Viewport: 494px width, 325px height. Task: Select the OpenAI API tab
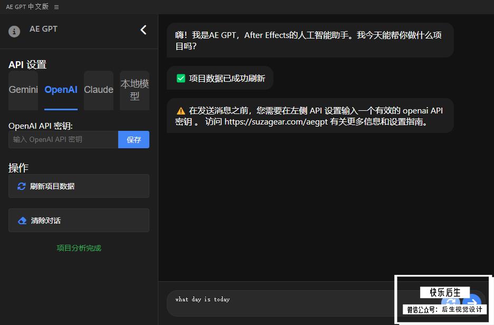(x=61, y=90)
